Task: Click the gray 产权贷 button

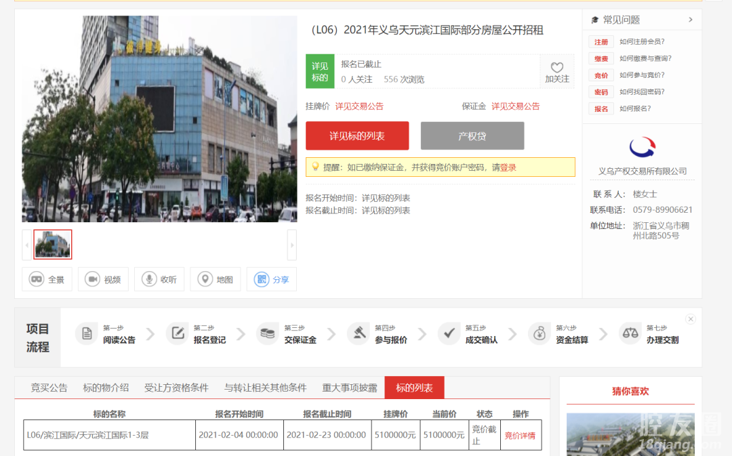Action: pyautogui.click(x=472, y=136)
